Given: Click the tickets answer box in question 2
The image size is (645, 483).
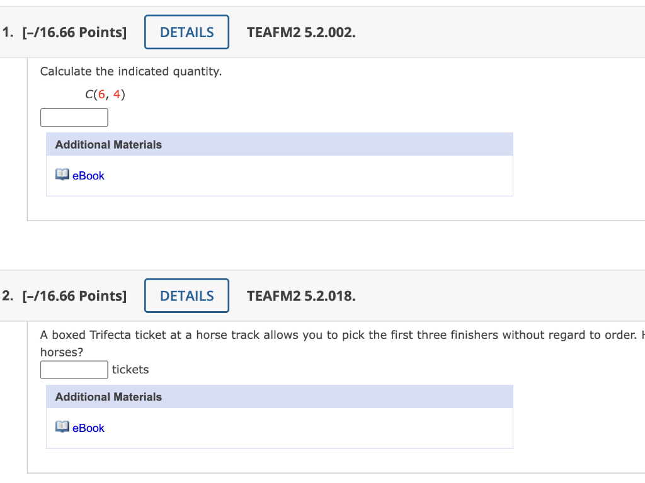Looking at the screenshot, I should (74, 370).
